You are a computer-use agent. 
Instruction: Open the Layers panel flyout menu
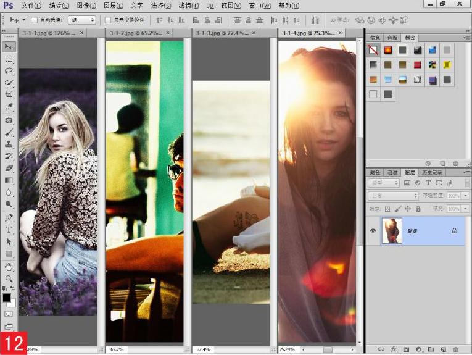466,172
